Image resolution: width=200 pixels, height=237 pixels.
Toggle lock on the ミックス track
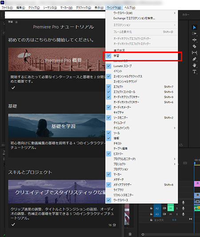tap(151, 220)
